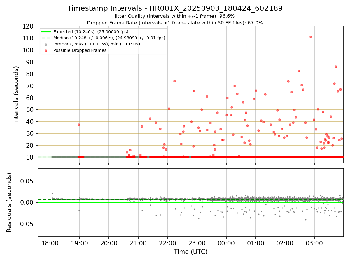Click the Possible Dropped Frames legend label
This screenshot has height=262, width=350.
80,50
